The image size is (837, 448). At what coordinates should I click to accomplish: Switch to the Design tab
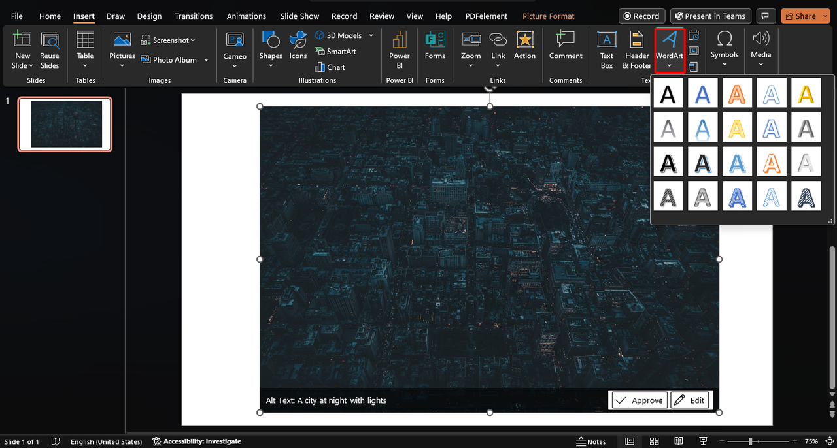[x=149, y=16]
